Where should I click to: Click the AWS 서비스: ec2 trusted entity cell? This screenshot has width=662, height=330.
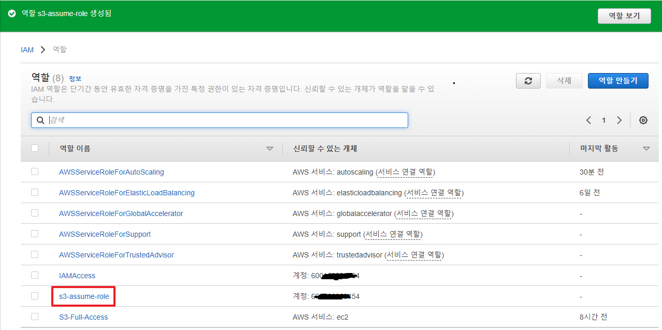coord(321,317)
